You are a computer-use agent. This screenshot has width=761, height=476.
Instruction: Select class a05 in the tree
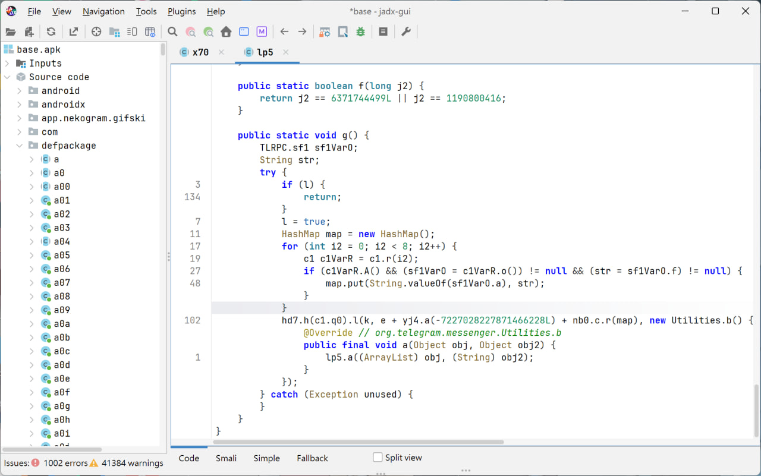click(x=62, y=256)
